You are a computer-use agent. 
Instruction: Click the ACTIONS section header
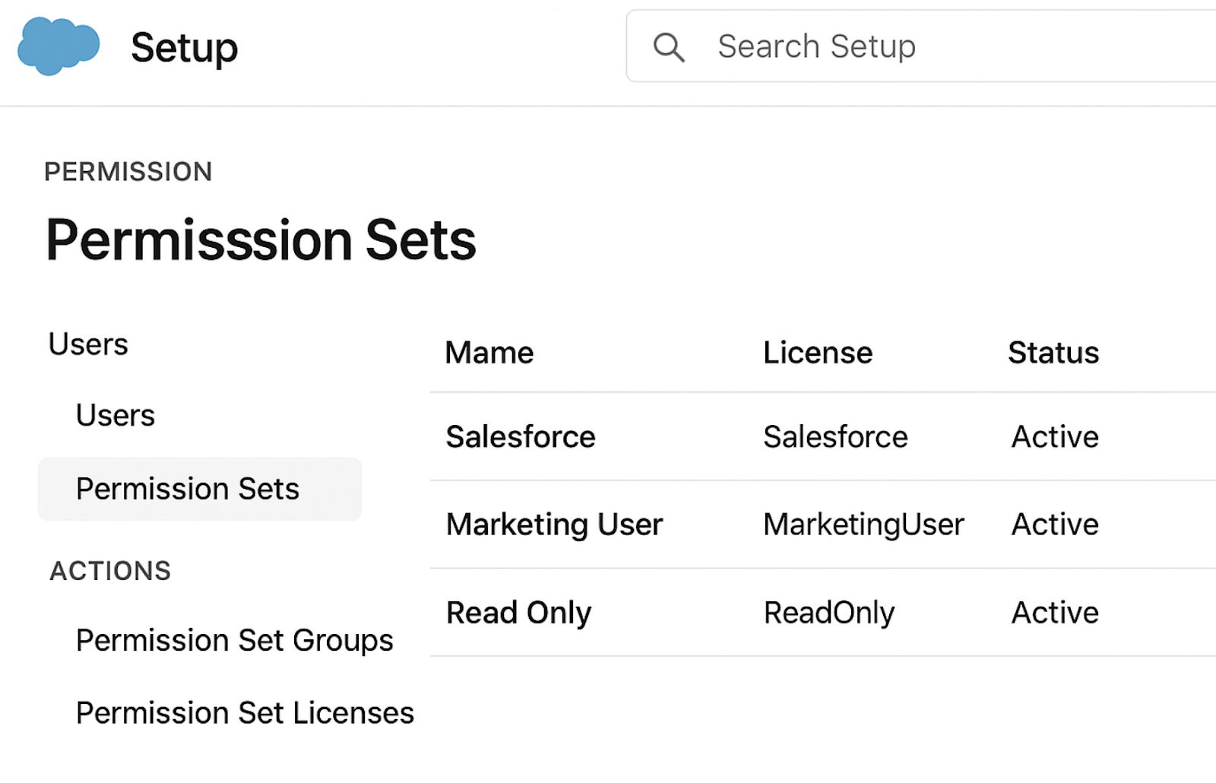110,571
